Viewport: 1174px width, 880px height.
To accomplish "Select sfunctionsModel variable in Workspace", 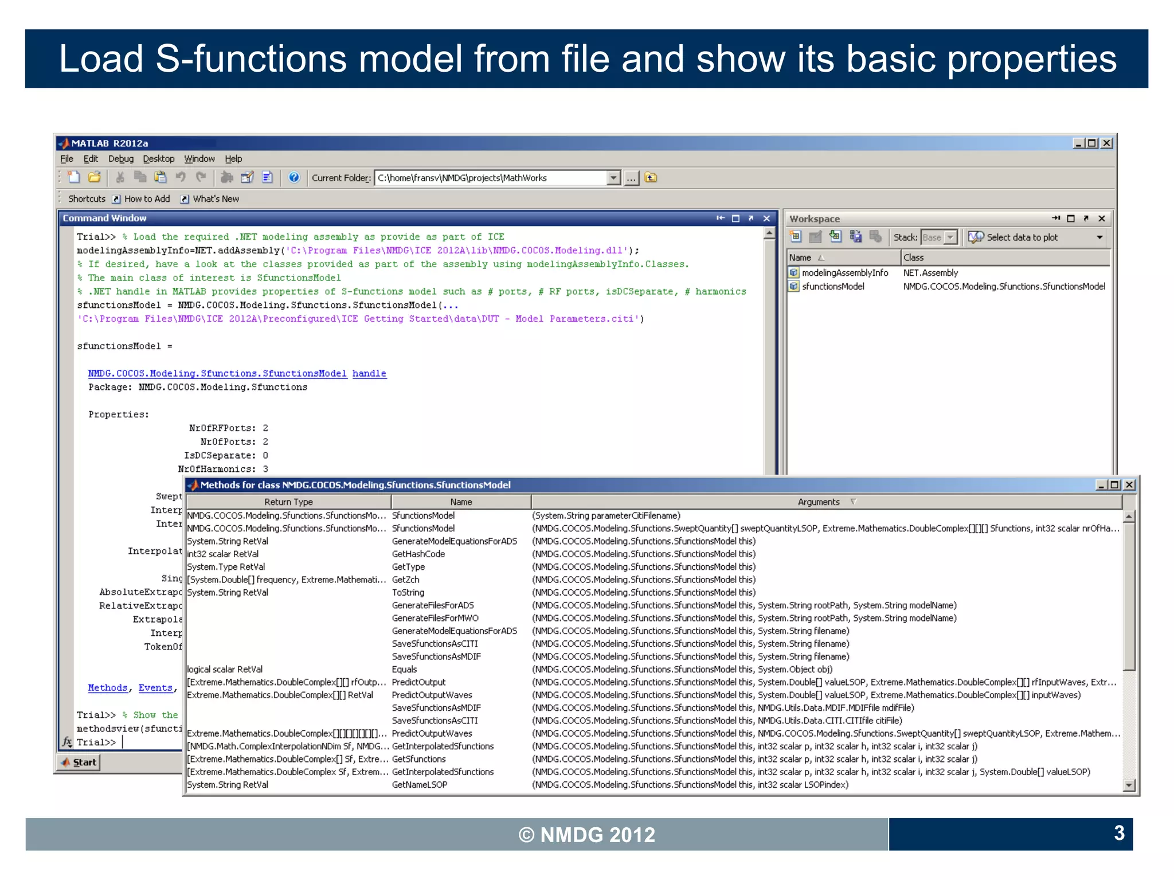I will (832, 286).
